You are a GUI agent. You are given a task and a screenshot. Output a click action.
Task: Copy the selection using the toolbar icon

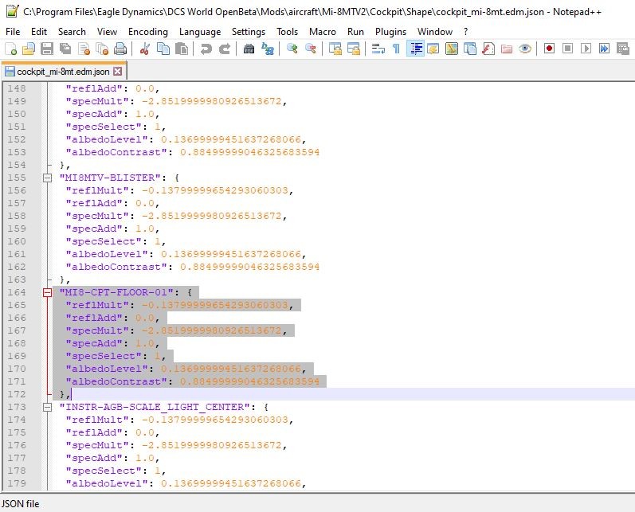(x=163, y=49)
